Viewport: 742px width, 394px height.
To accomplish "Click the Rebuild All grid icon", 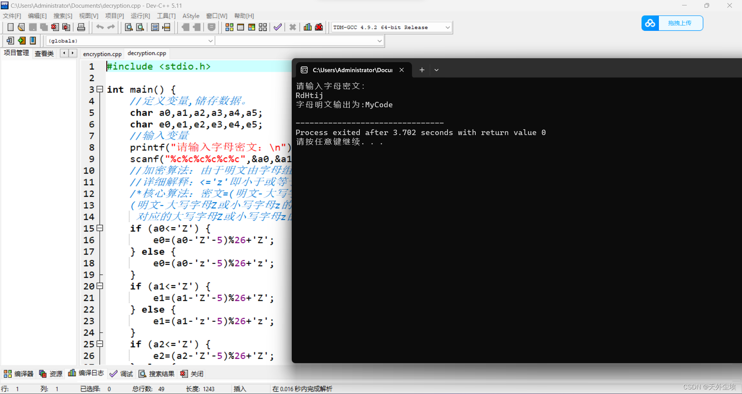I will tap(263, 27).
